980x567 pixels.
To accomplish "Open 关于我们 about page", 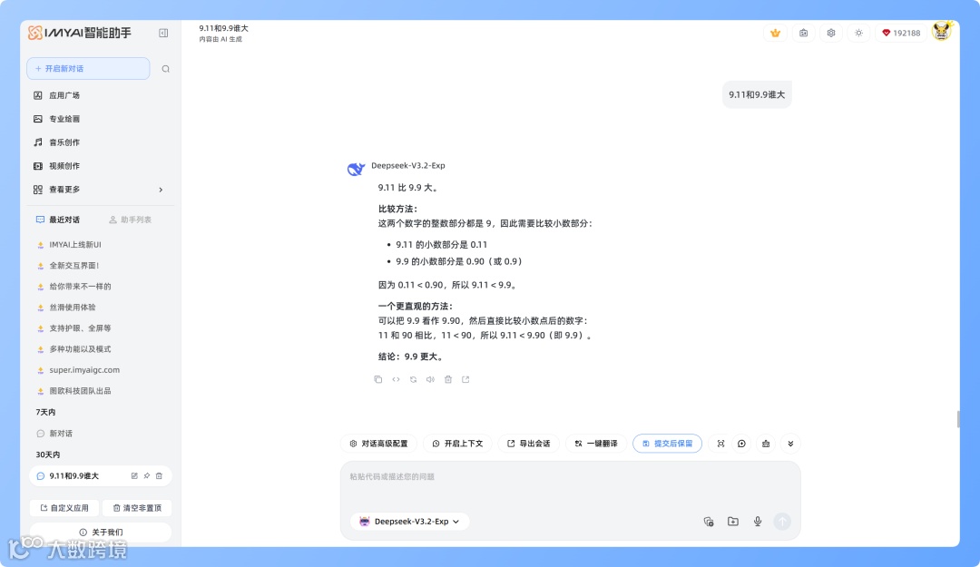I will point(100,532).
